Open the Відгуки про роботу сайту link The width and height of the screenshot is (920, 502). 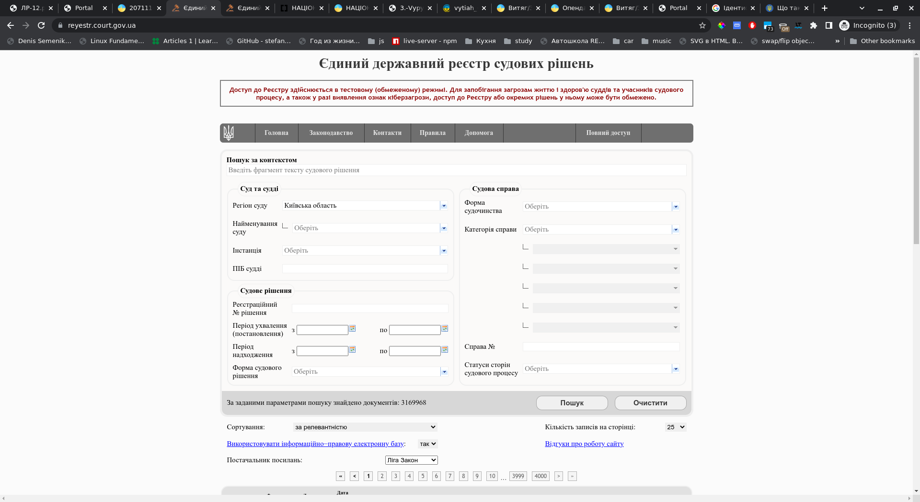tap(584, 444)
